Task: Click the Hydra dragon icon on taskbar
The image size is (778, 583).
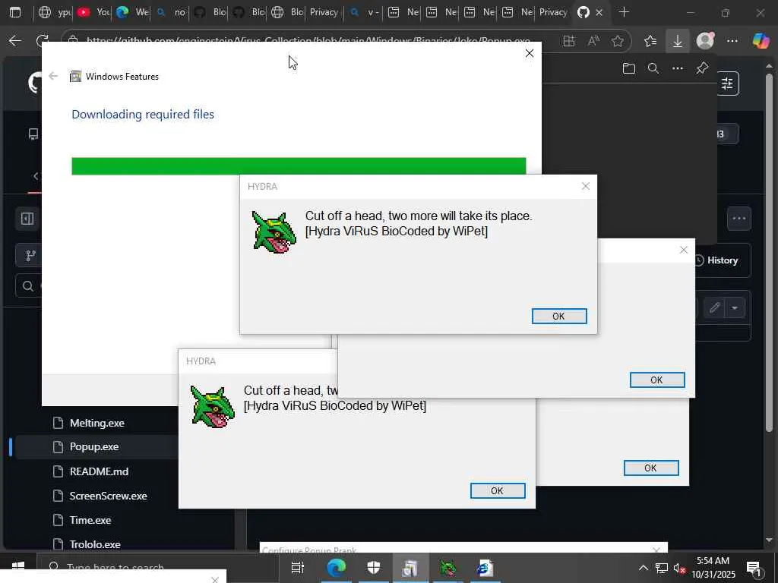Action: point(448,568)
